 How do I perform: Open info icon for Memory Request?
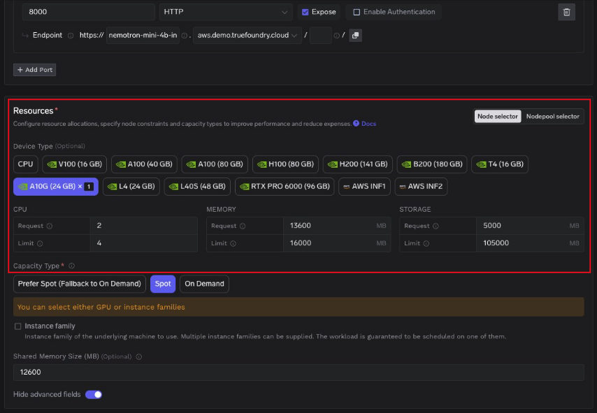[x=243, y=226]
